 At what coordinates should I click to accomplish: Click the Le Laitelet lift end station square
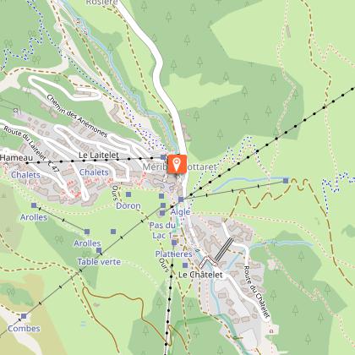tap(163, 157)
